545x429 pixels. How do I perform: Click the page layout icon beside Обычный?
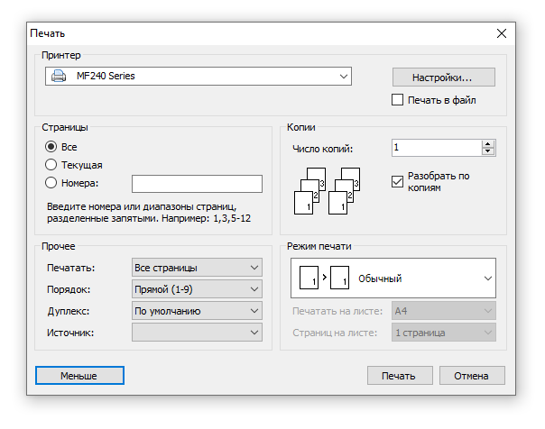point(323,278)
